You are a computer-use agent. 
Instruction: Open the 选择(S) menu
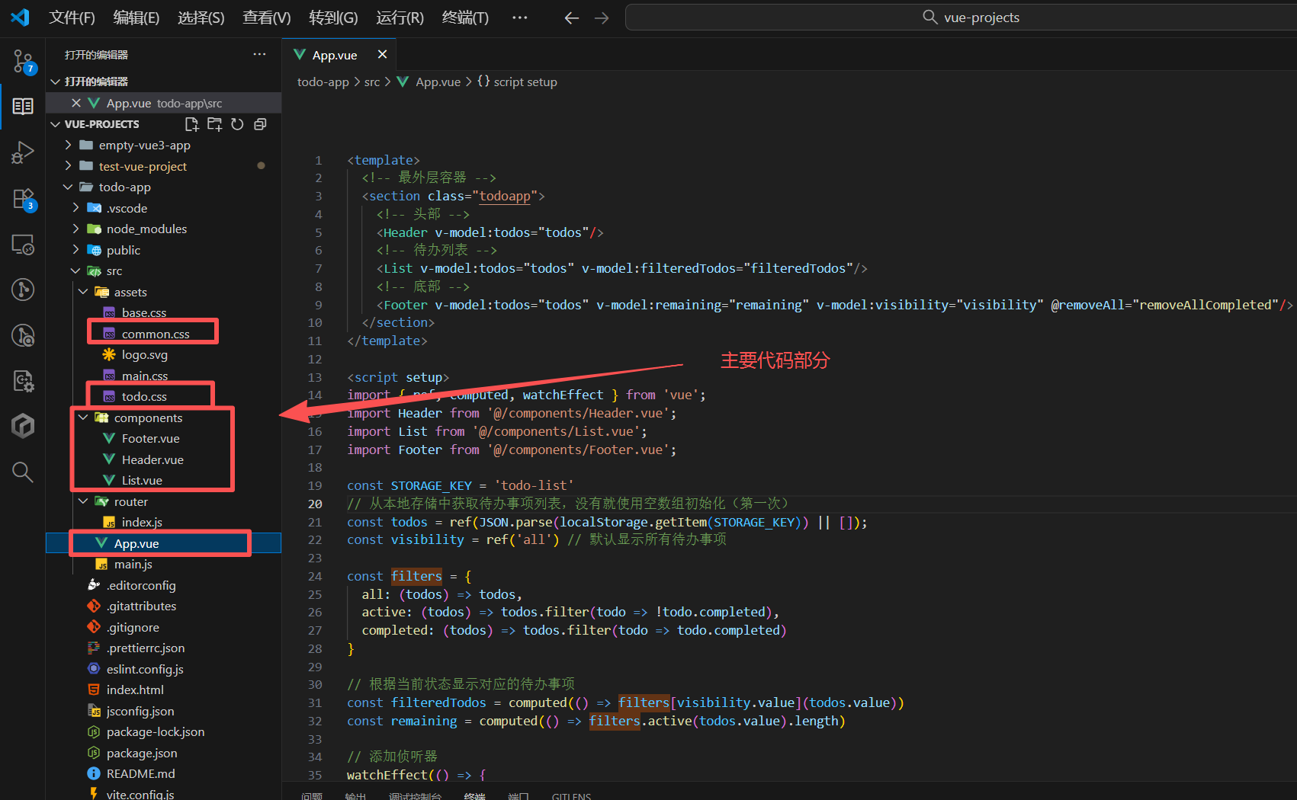pos(201,18)
